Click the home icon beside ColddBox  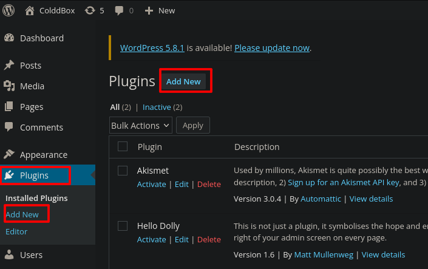coord(30,10)
